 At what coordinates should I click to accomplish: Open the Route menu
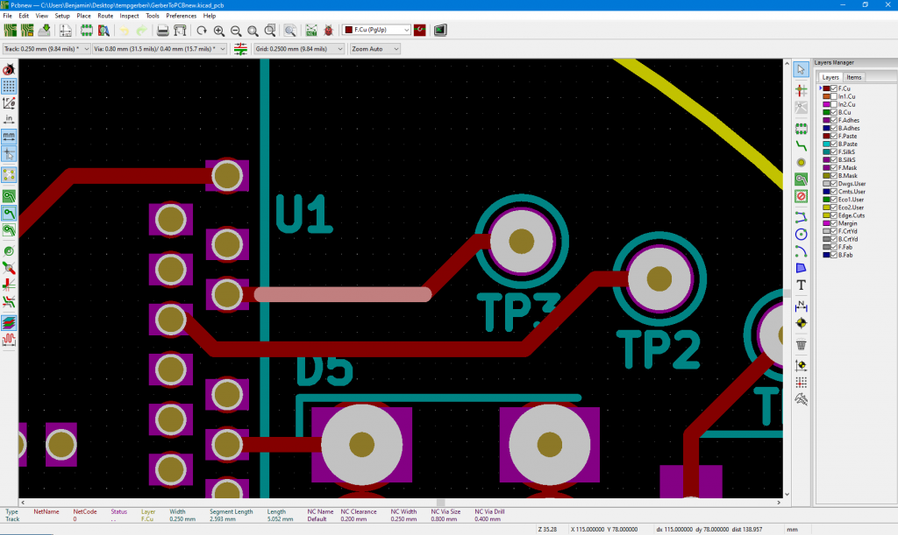[x=105, y=16]
